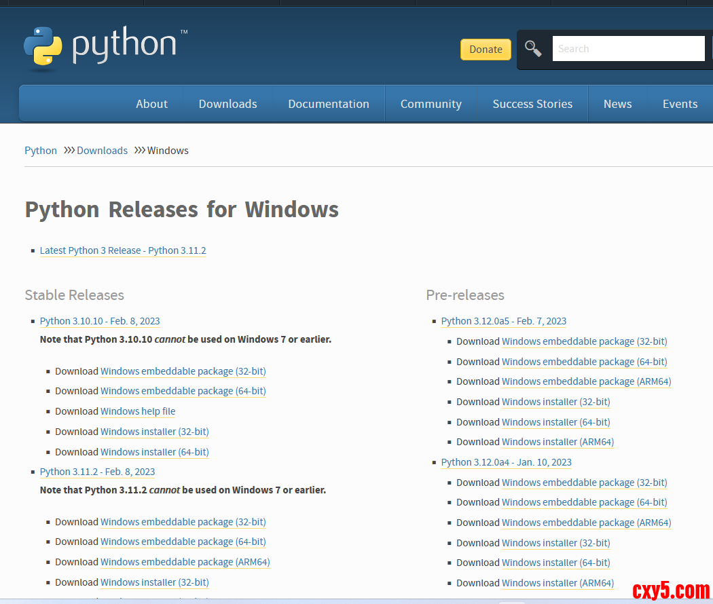Download the Windows help file for Python 3.10.10
The image size is (713, 604).
point(138,411)
